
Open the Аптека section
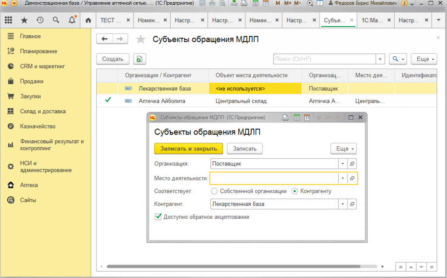pos(29,185)
